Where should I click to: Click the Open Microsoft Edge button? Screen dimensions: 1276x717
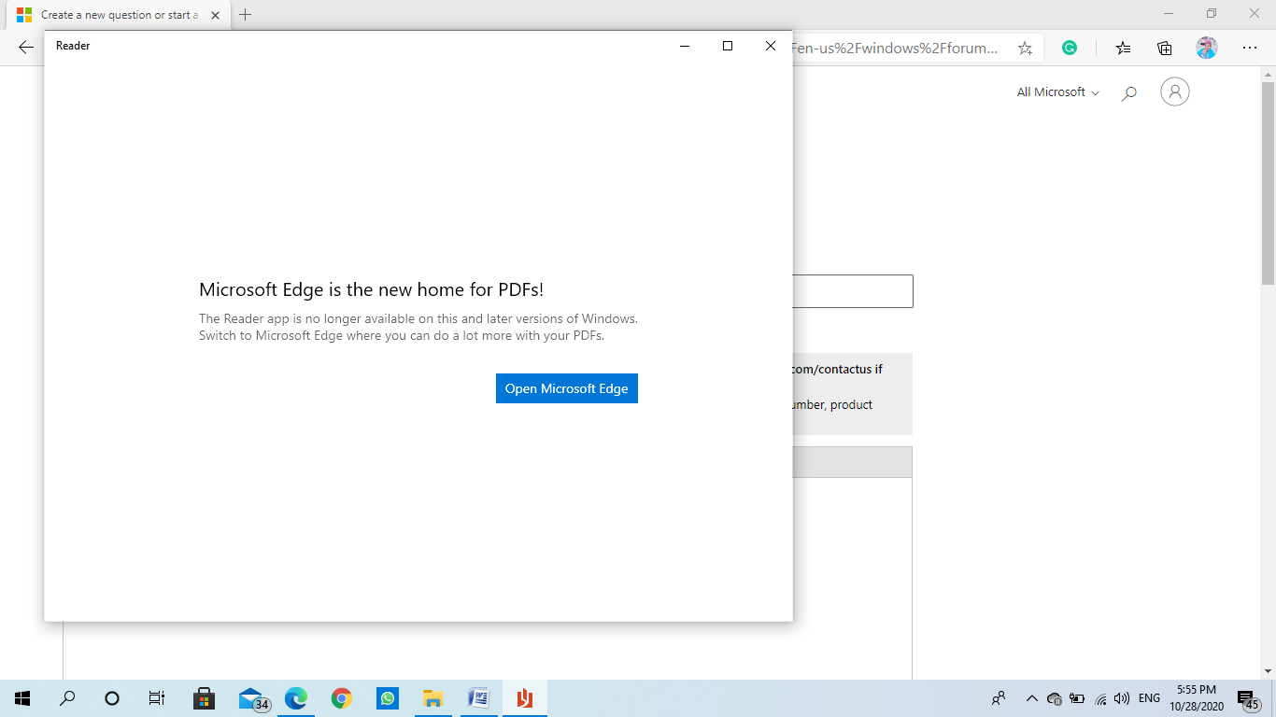tap(566, 388)
